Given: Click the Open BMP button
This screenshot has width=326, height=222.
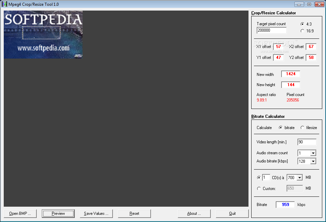Looking at the screenshot, I should (20, 213).
